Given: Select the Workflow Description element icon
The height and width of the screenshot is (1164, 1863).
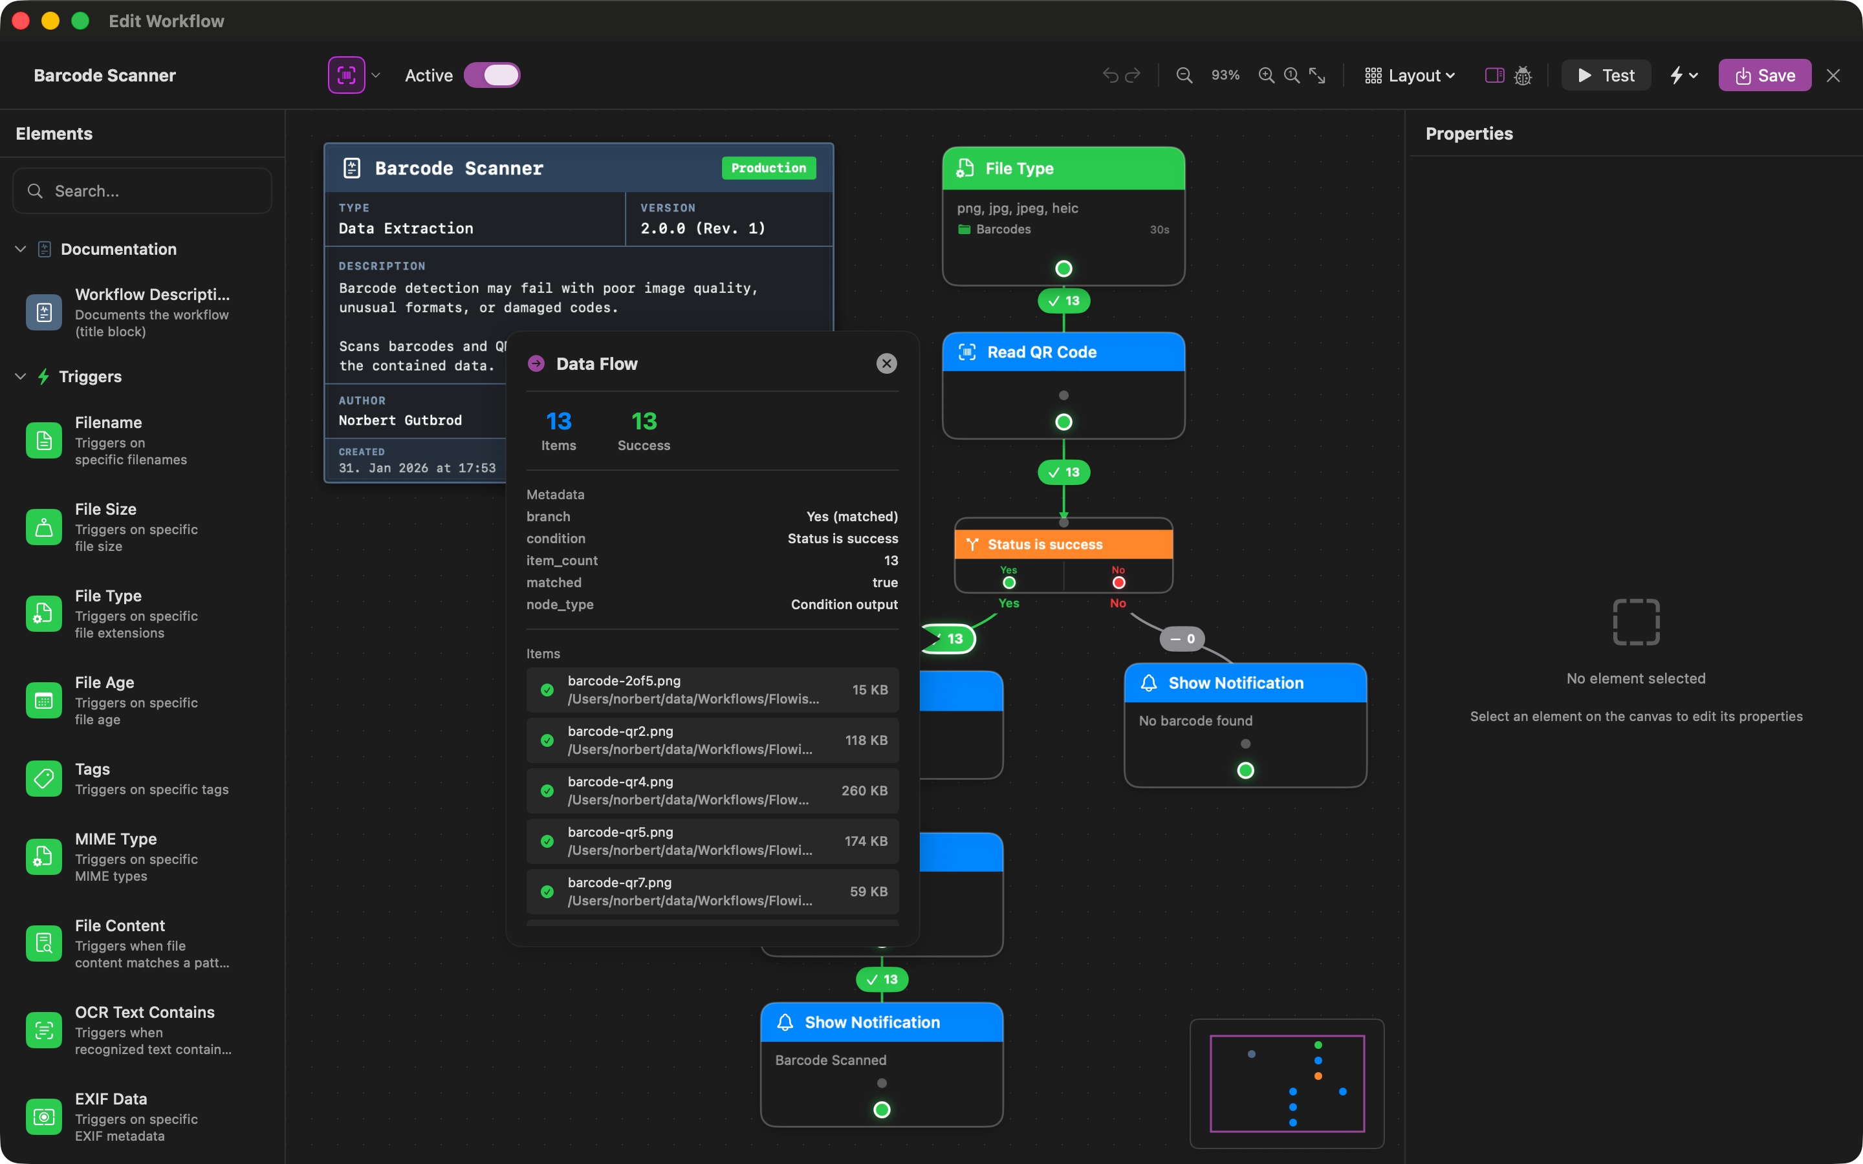Looking at the screenshot, I should coord(44,312).
